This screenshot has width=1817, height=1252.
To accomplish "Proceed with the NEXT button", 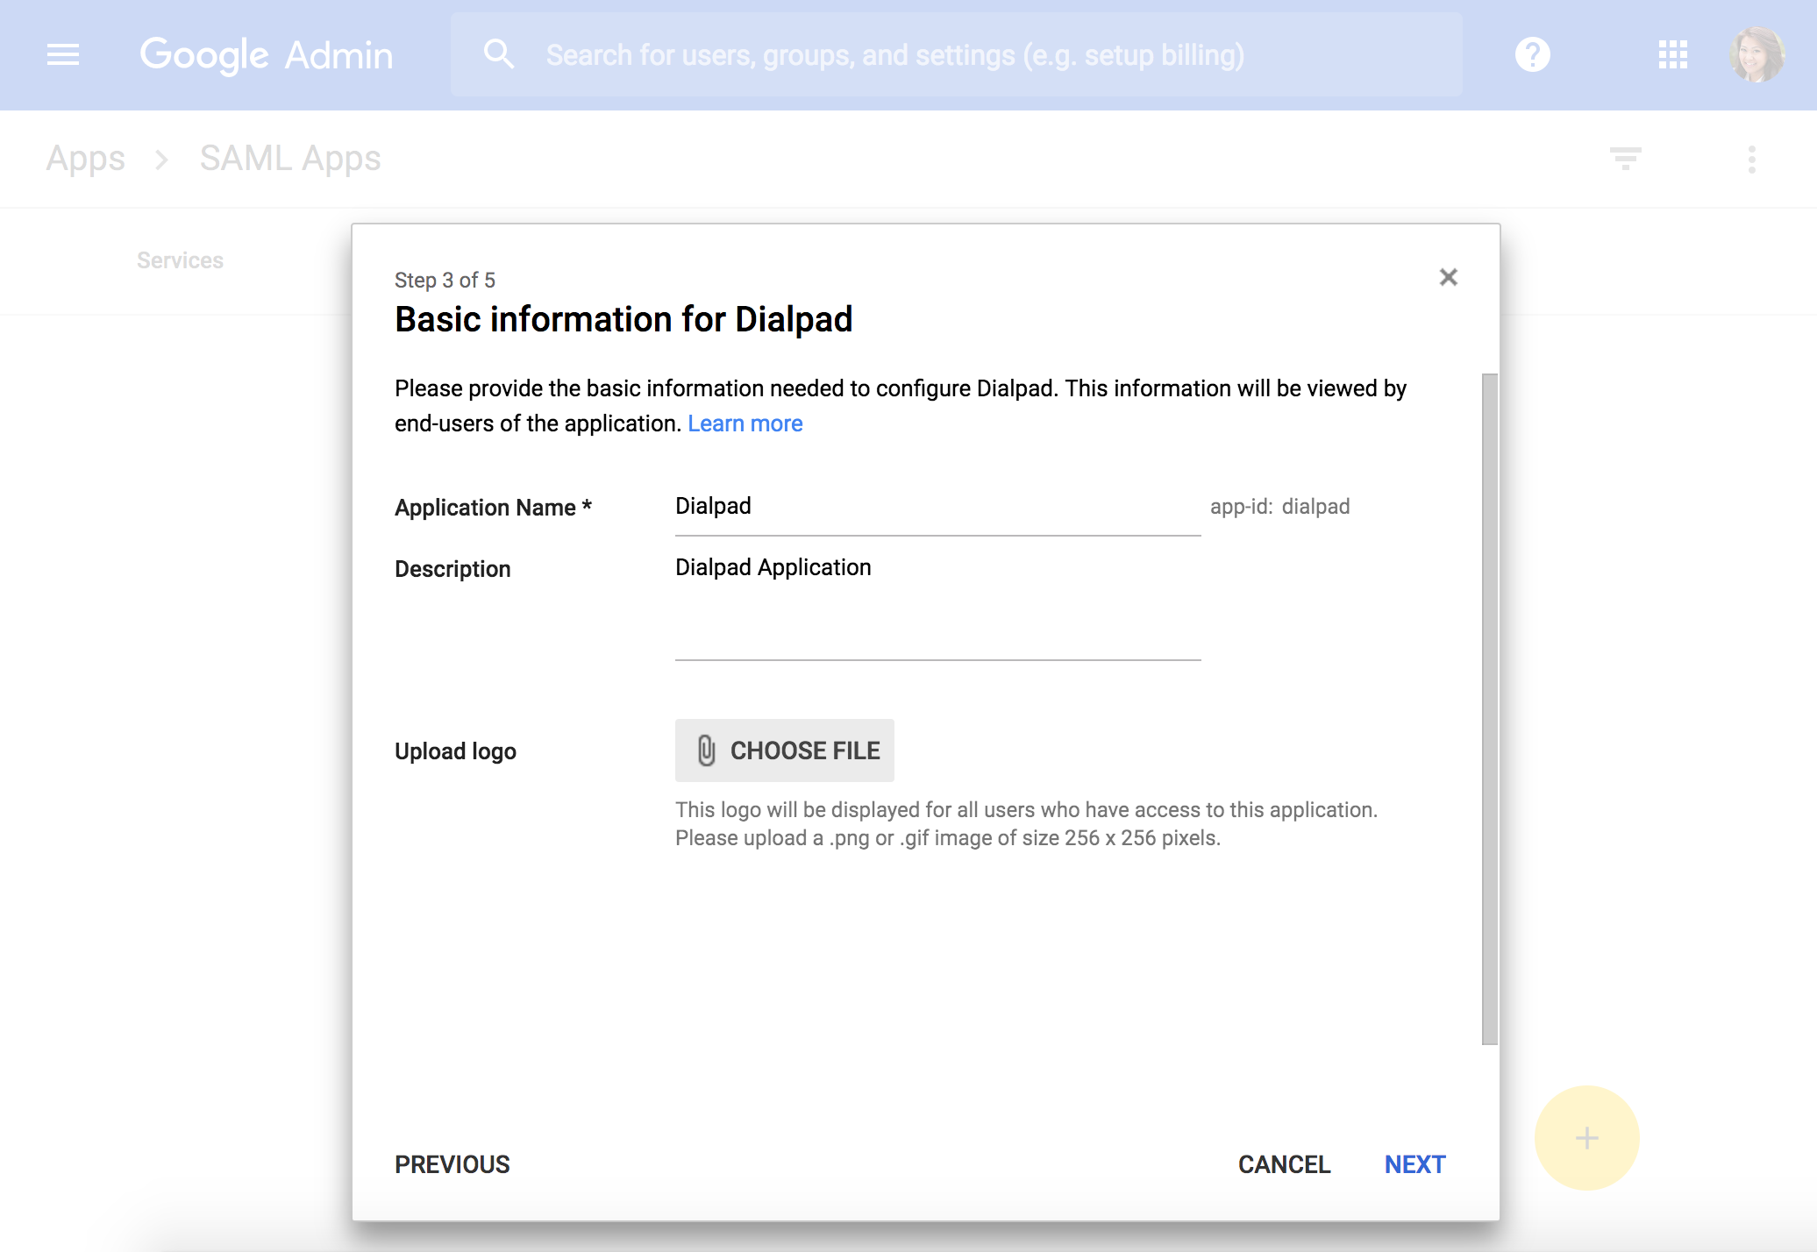I will click(x=1414, y=1164).
